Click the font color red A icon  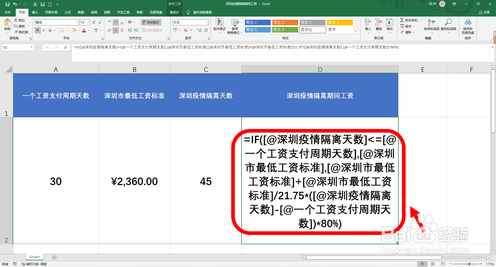tap(84, 30)
